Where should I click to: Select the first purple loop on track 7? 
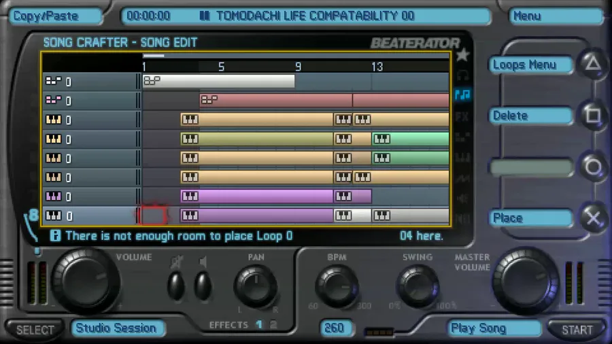257,196
